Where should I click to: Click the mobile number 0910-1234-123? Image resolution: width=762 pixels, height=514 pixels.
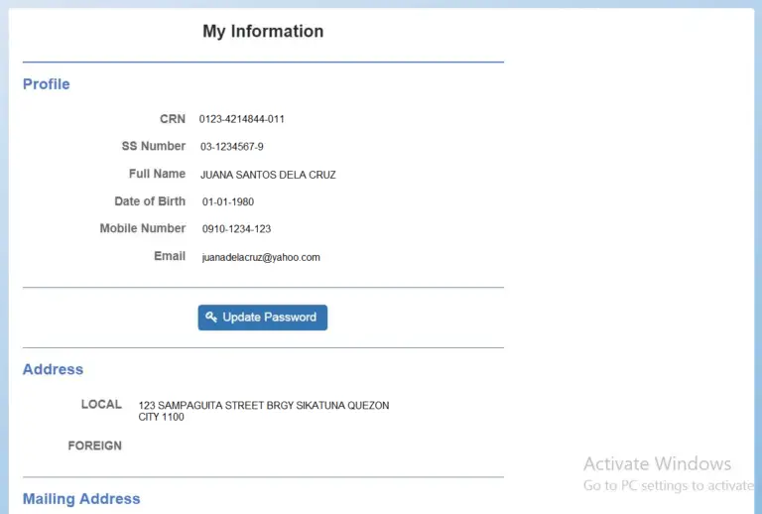click(x=236, y=229)
